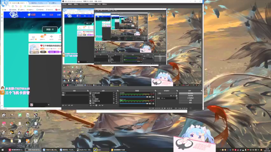Open Steam from the taskbar
271x152 pixels.
[101, 150]
